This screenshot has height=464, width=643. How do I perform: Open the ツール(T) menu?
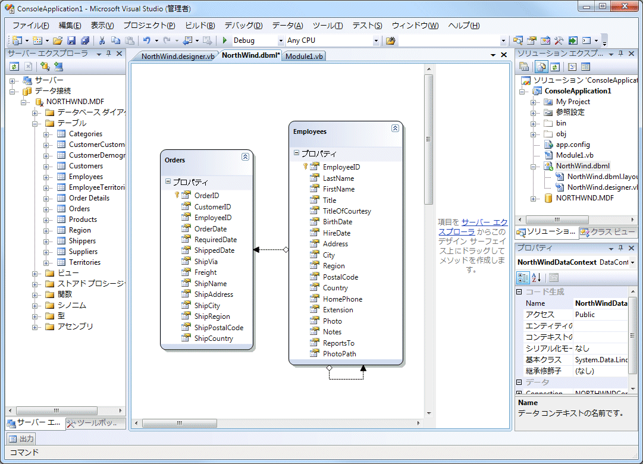pyautogui.click(x=328, y=26)
